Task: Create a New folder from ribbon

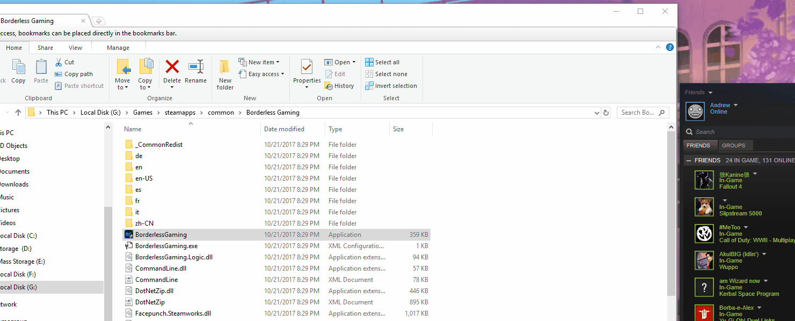Action: [225, 74]
